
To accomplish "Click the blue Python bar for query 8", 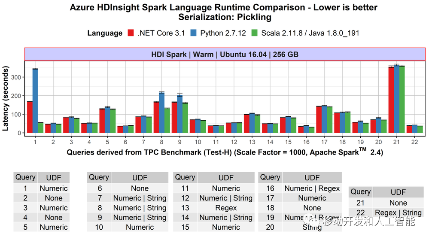I will click(162, 113).
